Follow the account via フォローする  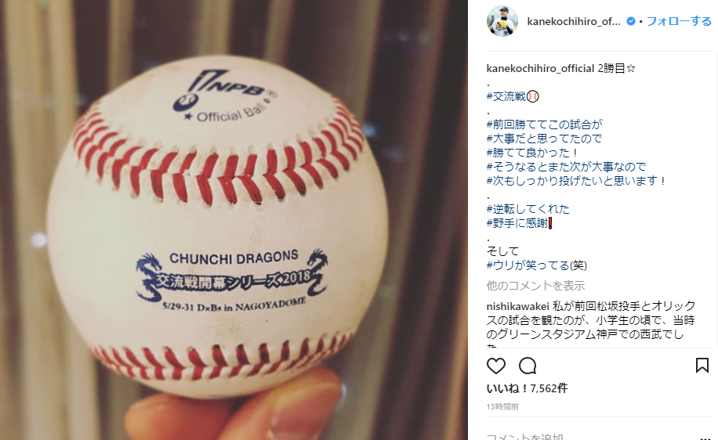pyautogui.click(x=679, y=21)
